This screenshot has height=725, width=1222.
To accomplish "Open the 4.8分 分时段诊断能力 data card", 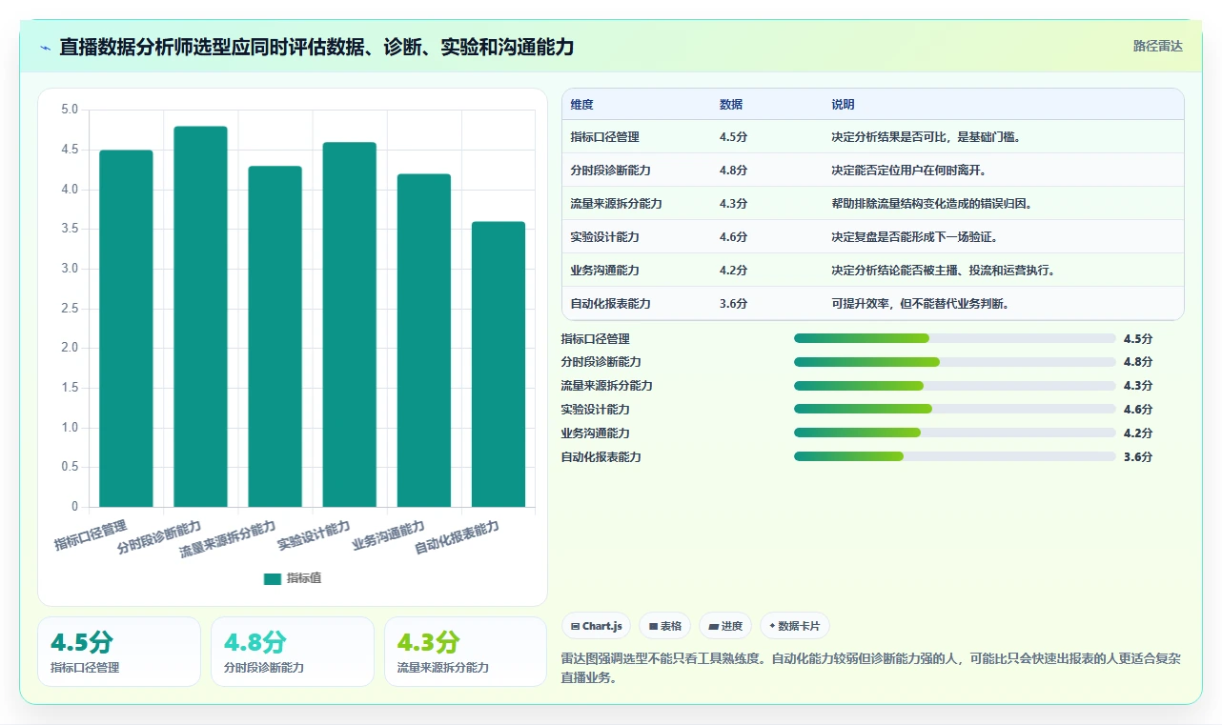I will 293,652.
